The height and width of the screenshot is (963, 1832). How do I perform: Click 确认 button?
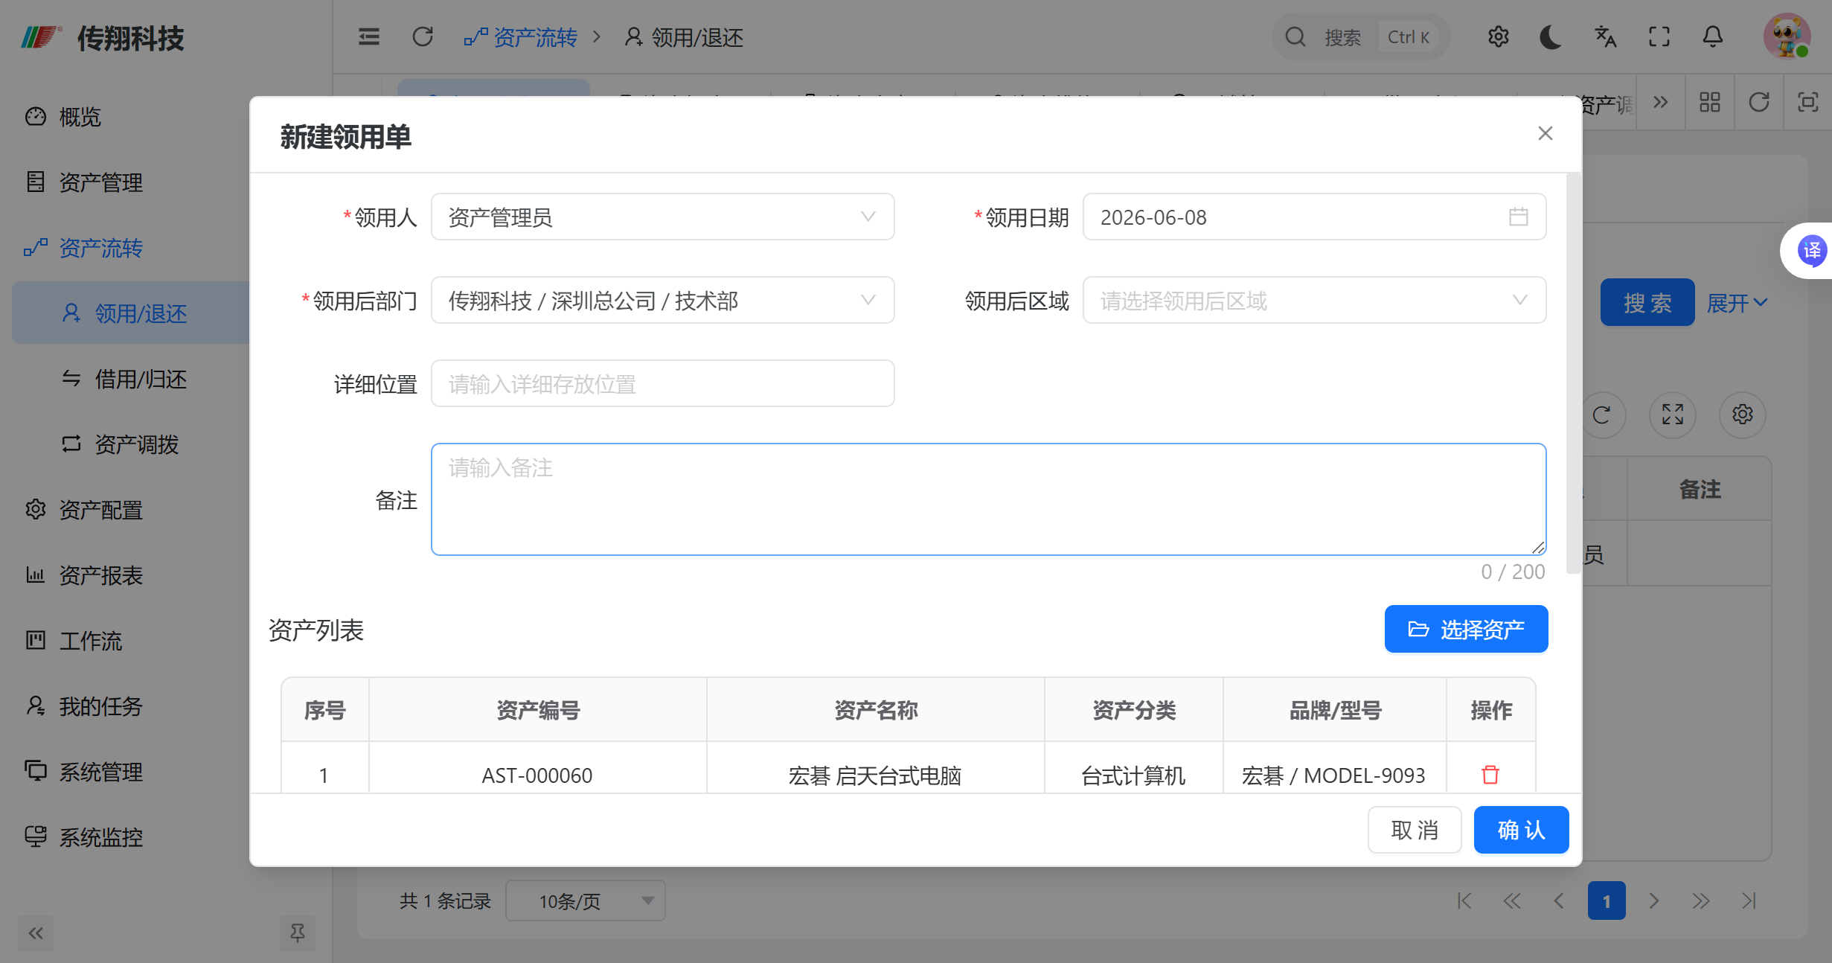pos(1521,830)
